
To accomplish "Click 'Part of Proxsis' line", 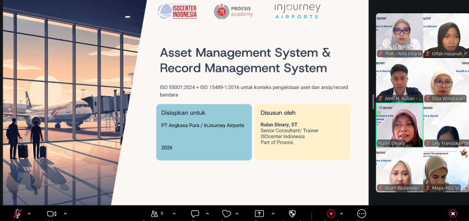I will 277,143.
